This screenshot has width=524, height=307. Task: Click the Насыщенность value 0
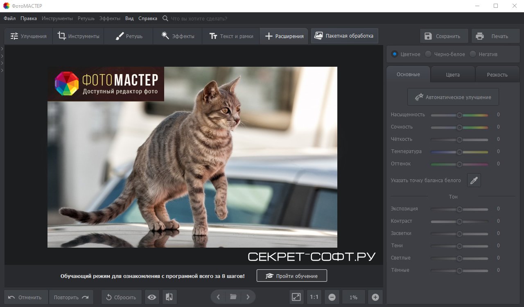pyautogui.click(x=498, y=115)
